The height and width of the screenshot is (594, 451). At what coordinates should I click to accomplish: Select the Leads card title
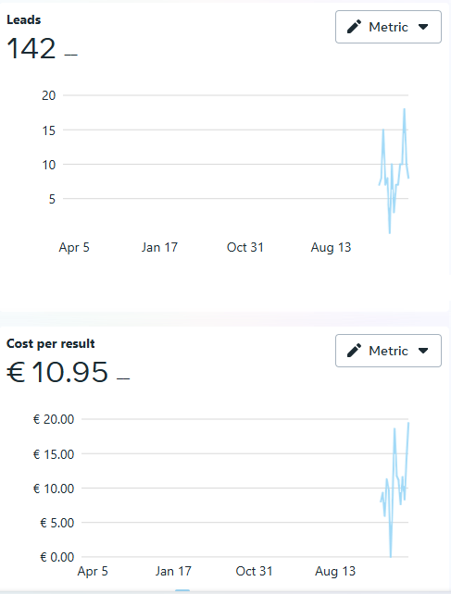[23, 19]
